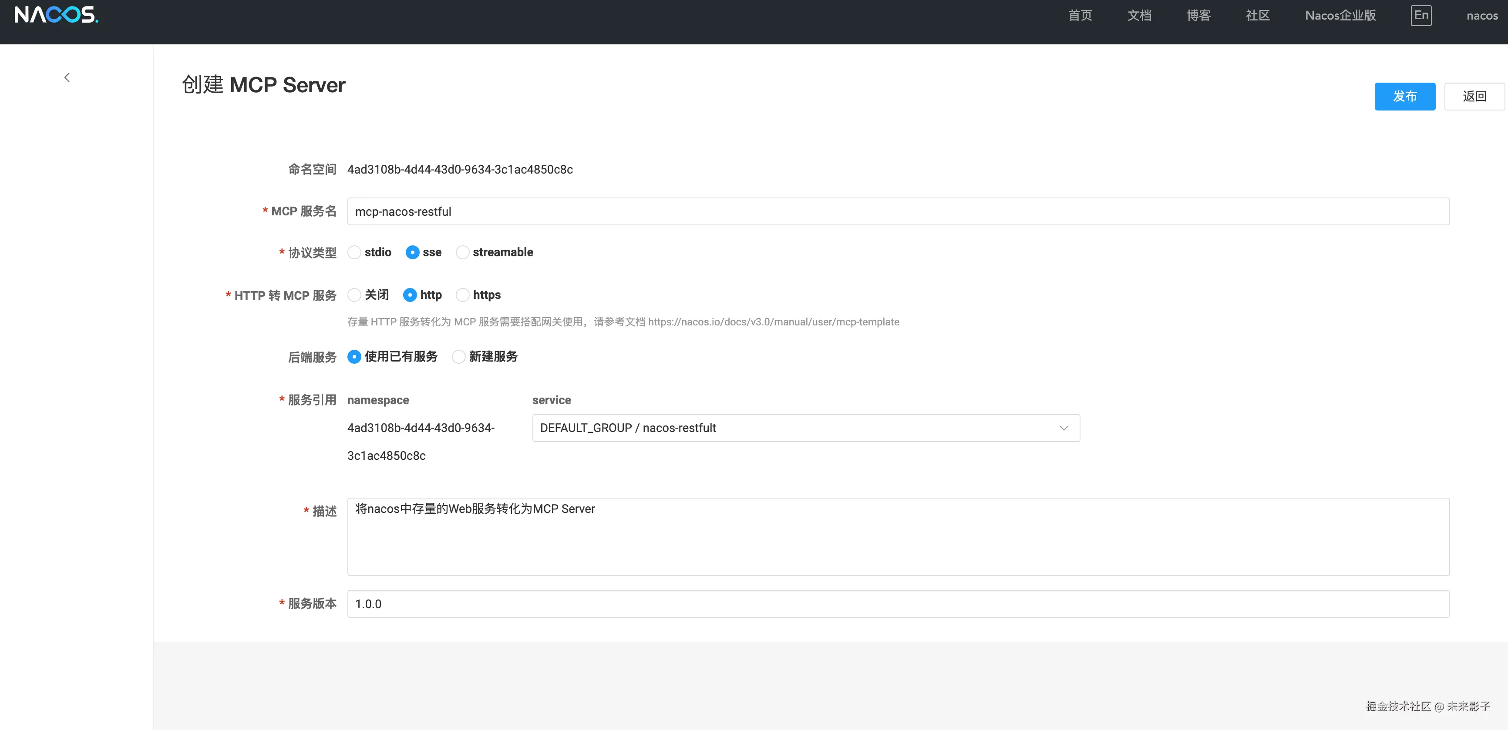Viewport: 1508px width, 730px height.
Task: Select streamable protocol type
Action: click(462, 252)
